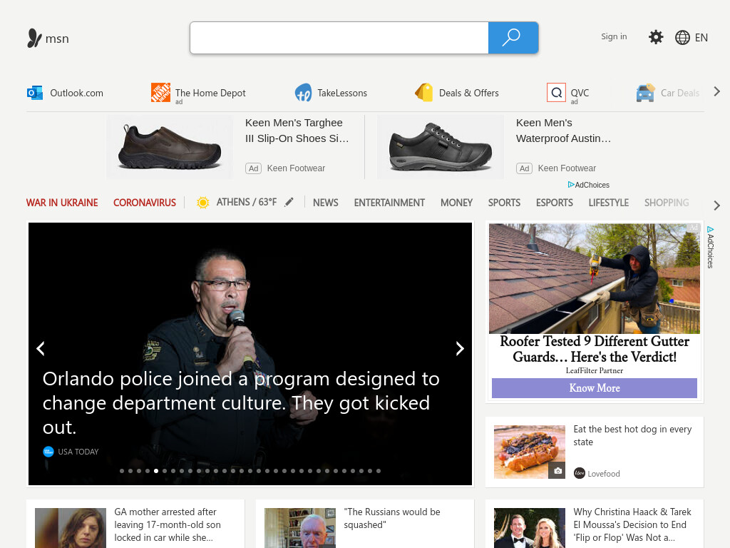Click the QVC logo icon

coord(556,93)
